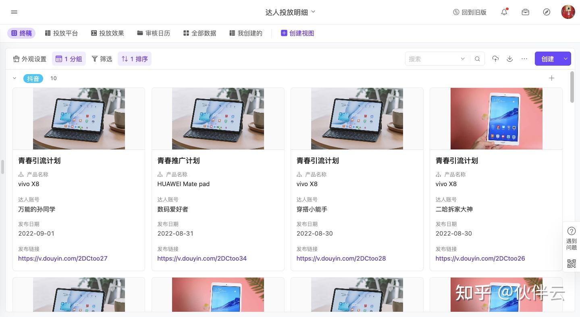Switch to the 投放平台 view tab
The height and width of the screenshot is (317, 580).
pos(61,33)
